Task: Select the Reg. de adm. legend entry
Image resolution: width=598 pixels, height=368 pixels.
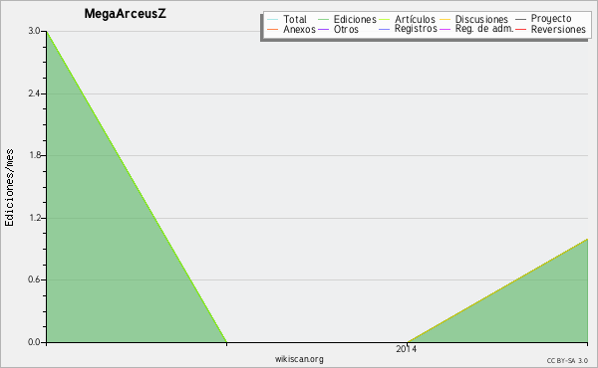Action: pos(476,29)
